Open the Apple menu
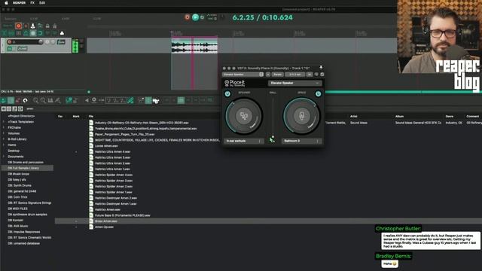This screenshot has width=482, height=271. (x=6, y=3)
